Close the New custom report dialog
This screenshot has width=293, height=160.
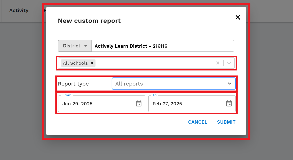238,17
